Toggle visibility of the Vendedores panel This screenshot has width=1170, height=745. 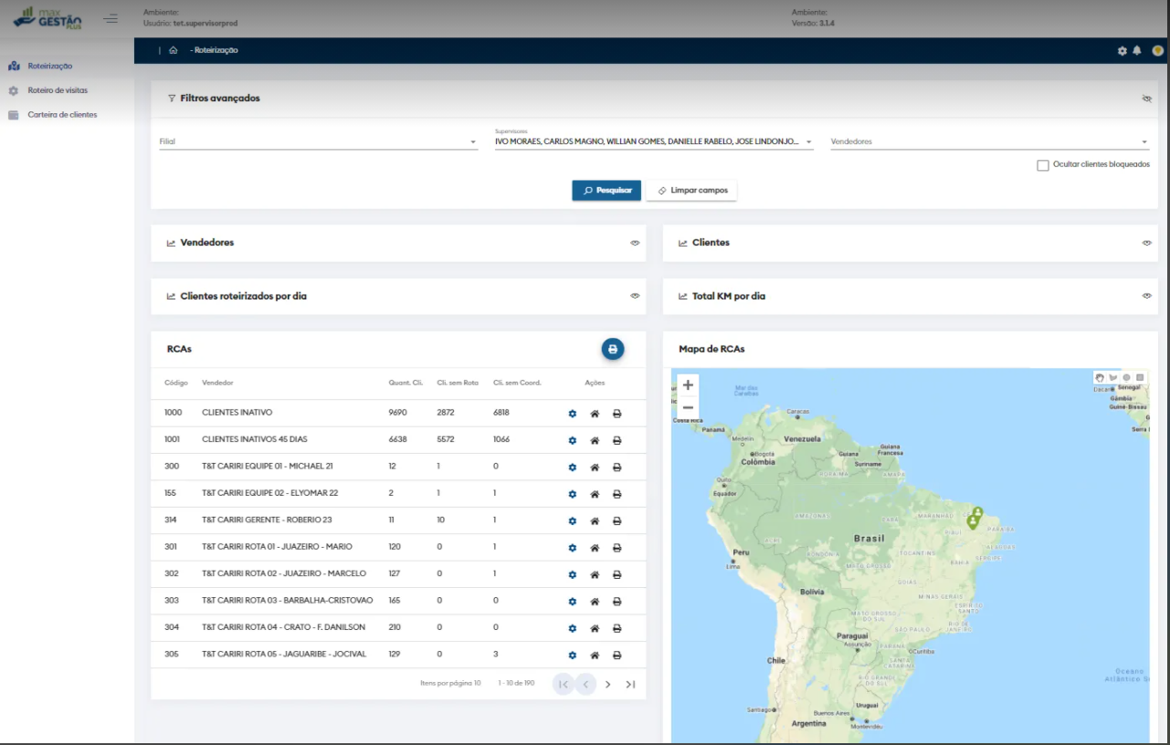tap(635, 243)
